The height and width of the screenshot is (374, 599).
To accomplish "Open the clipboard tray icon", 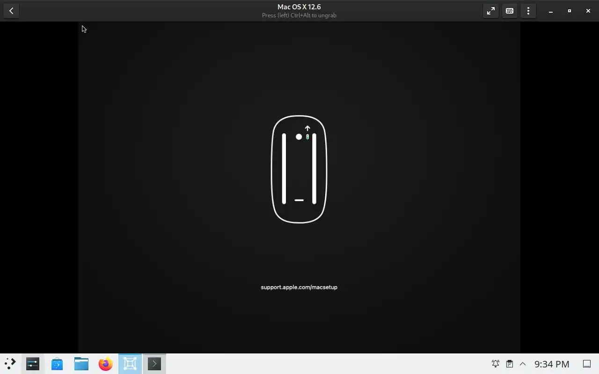I will (x=510, y=364).
